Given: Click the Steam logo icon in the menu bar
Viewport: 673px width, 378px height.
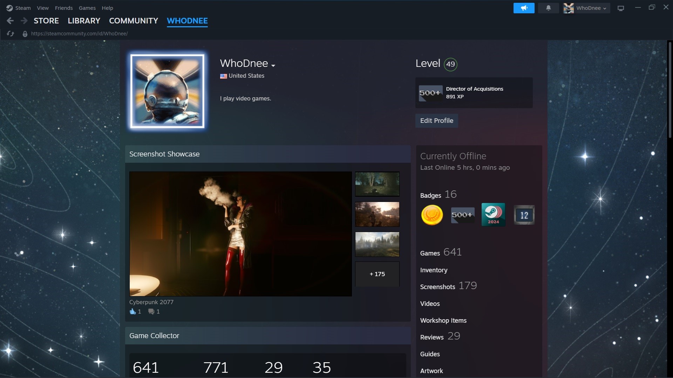Looking at the screenshot, I should (9, 8).
